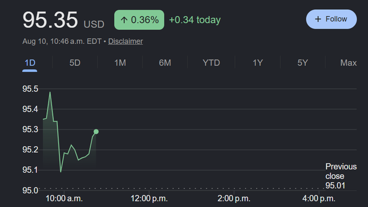The height and width of the screenshot is (207, 368).
Task: Open the Disclaimer link
Action: (x=126, y=41)
